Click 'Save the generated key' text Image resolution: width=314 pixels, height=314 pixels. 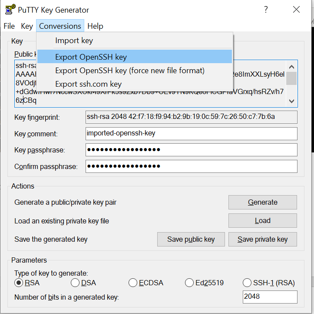point(51,240)
